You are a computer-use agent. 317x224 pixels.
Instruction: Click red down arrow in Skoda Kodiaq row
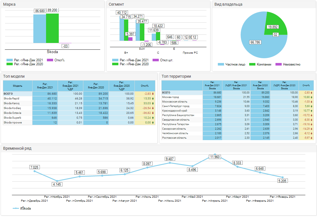tap(153, 108)
